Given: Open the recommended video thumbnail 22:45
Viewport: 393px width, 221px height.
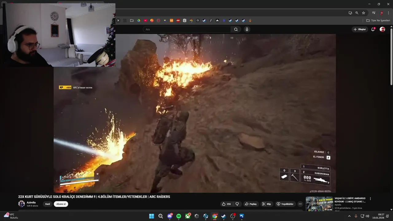Looking at the screenshot, I should [319, 204].
